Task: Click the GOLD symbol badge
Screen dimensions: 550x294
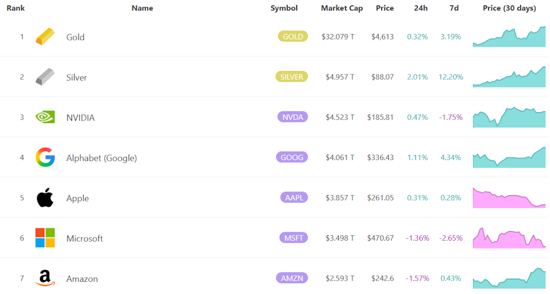Action: point(293,36)
